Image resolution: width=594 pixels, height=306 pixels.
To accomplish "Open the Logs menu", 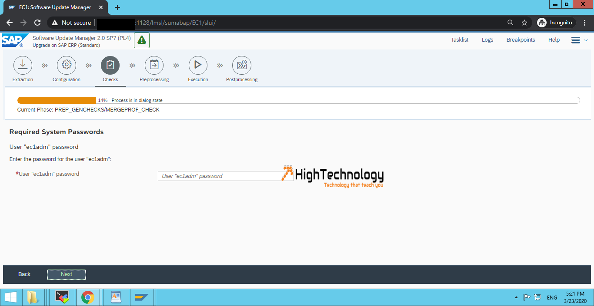I will click(487, 40).
